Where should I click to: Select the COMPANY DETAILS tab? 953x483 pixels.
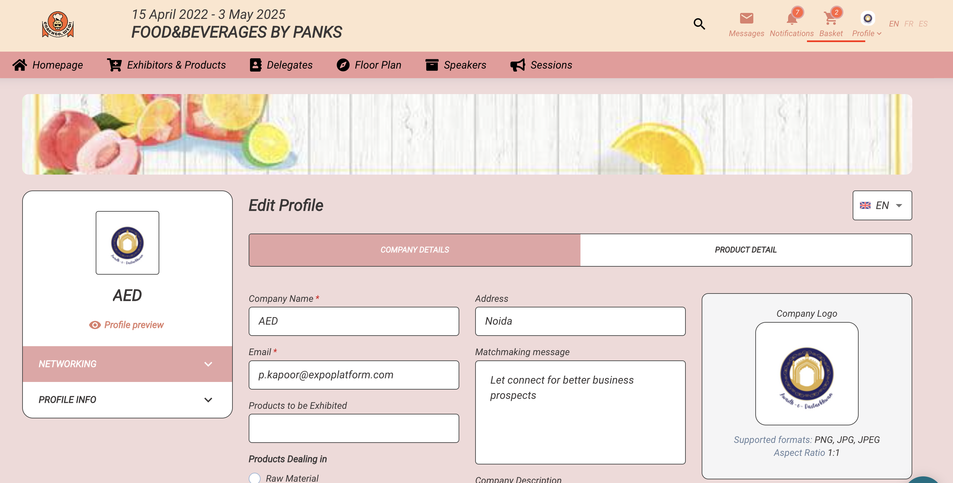coord(414,250)
